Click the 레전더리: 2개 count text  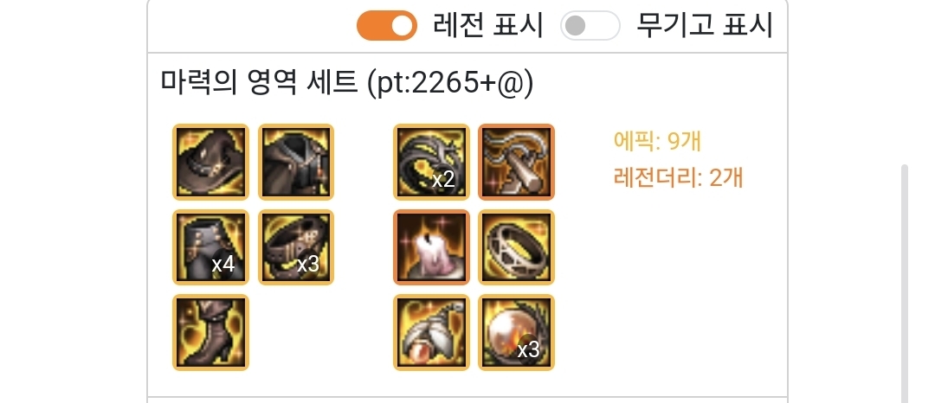pyautogui.click(x=678, y=177)
